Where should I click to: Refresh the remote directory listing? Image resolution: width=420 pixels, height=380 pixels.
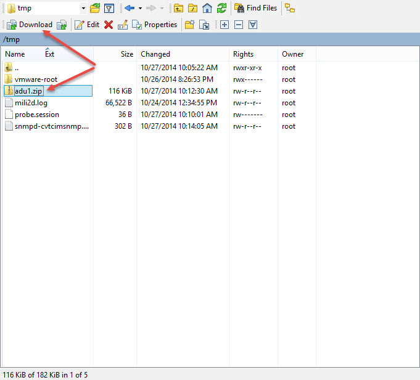pos(221,9)
